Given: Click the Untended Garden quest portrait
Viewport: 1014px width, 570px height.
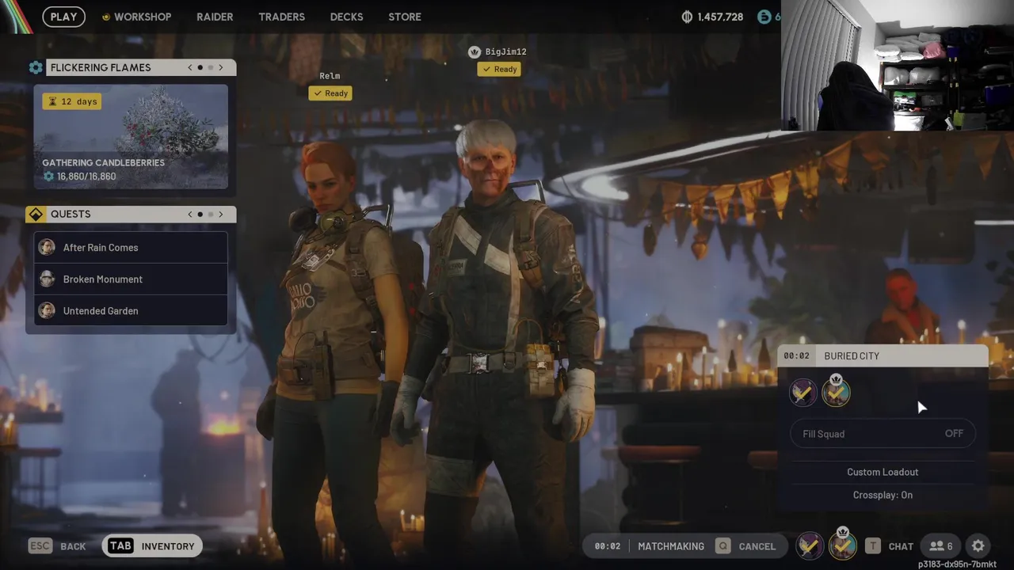Looking at the screenshot, I should (x=48, y=311).
